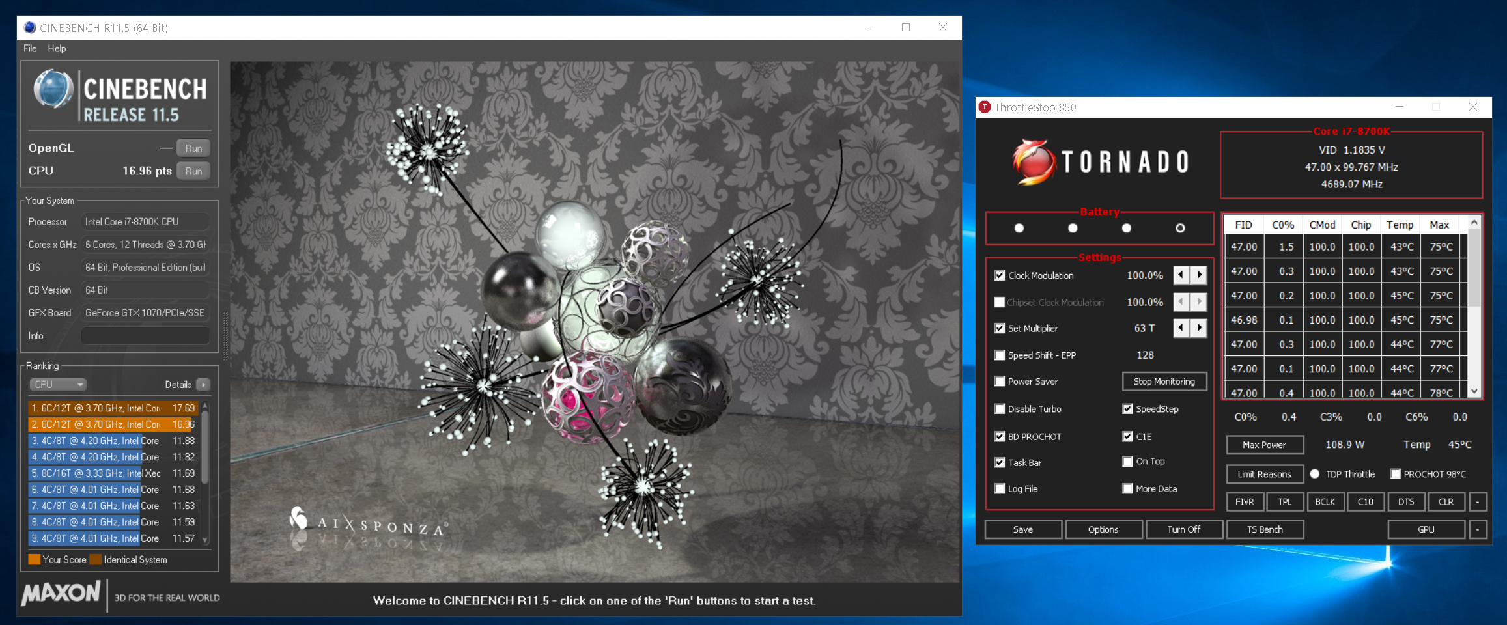Screen dimensions: 1507x625
Task: Click the CLR button
Action: 1446,502
